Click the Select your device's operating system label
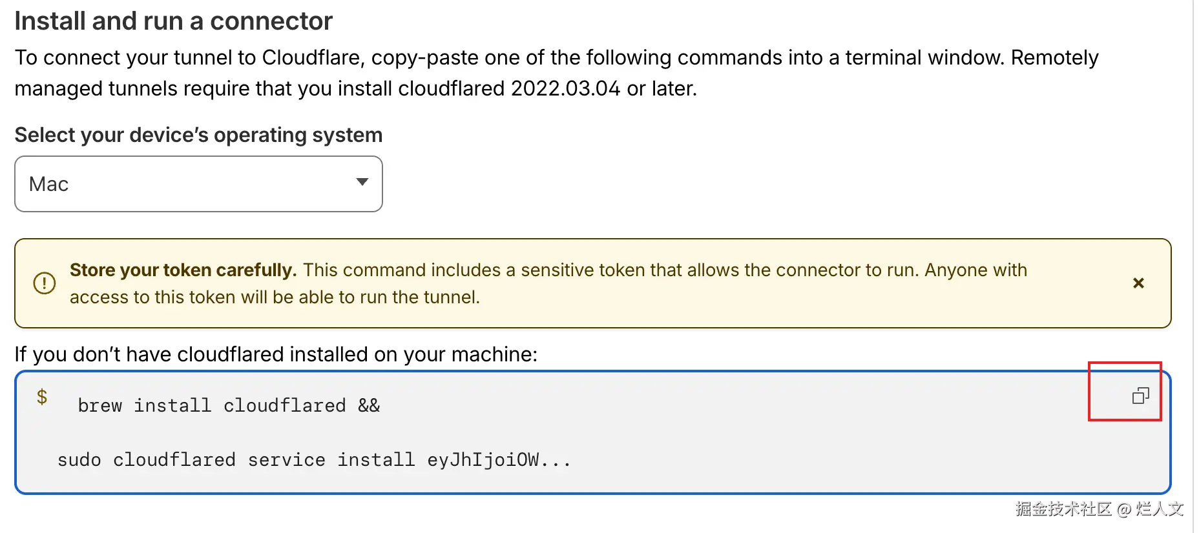Image resolution: width=1199 pixels, height=533 pixels. pos(198,136)
